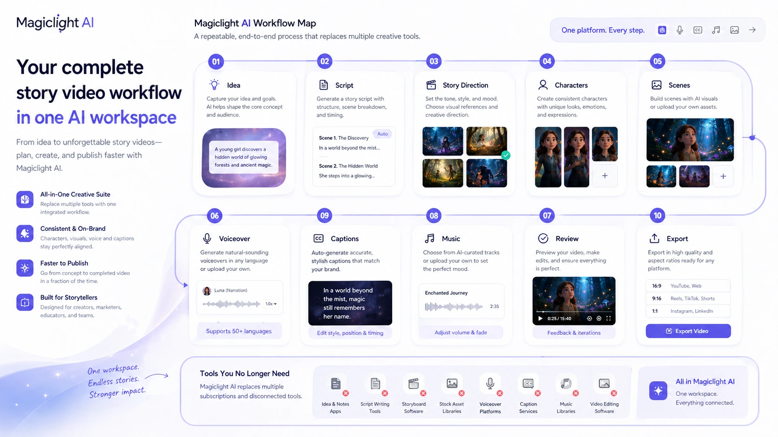778x437 pixels.
Task: Click the Adjust volume & fade button
Action: point(461,333)
